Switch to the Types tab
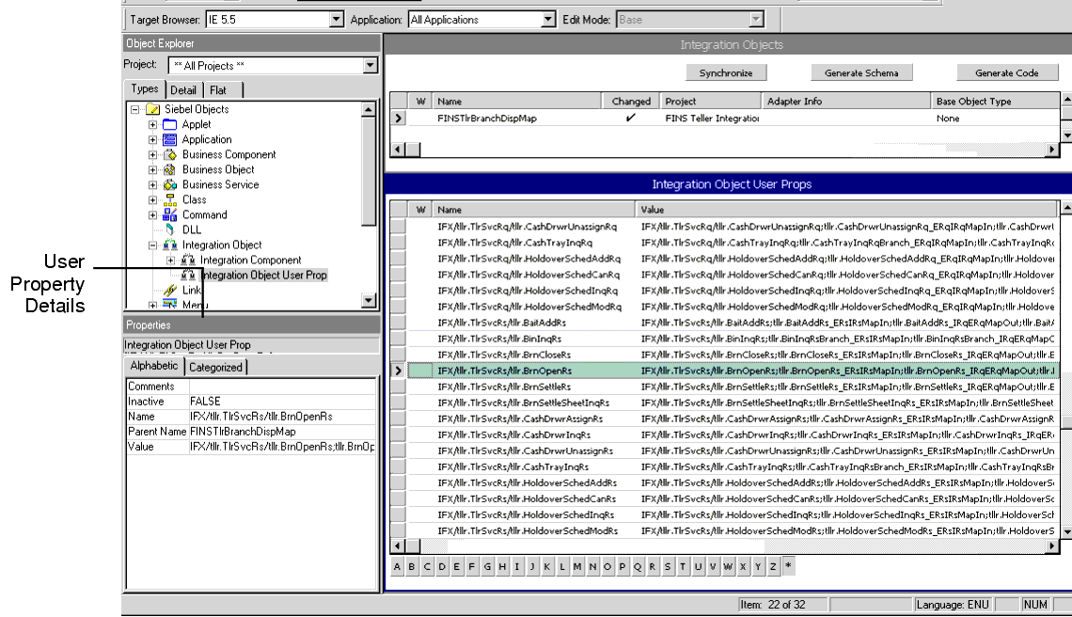The height and width of the screenshot is (617, 1072). 144,89
